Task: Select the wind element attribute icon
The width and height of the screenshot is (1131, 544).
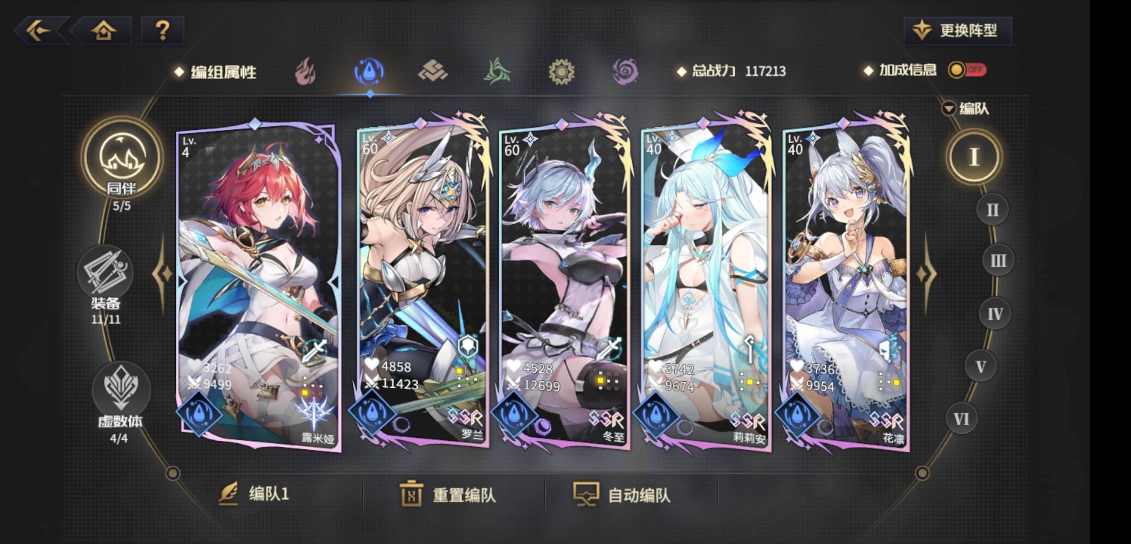Action: (x=497, y=71)
